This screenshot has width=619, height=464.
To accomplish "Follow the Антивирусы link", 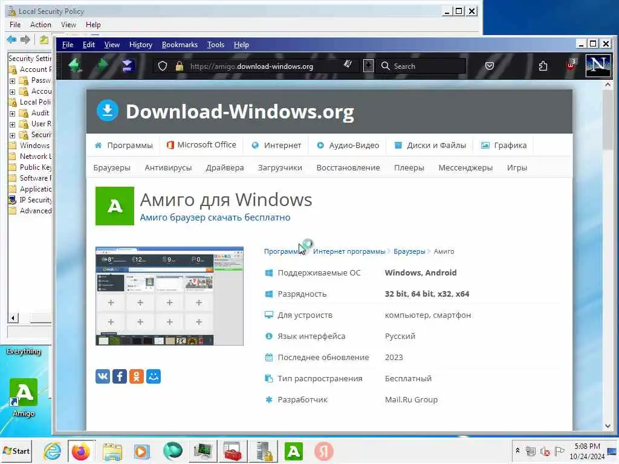I will click(168, 168).
